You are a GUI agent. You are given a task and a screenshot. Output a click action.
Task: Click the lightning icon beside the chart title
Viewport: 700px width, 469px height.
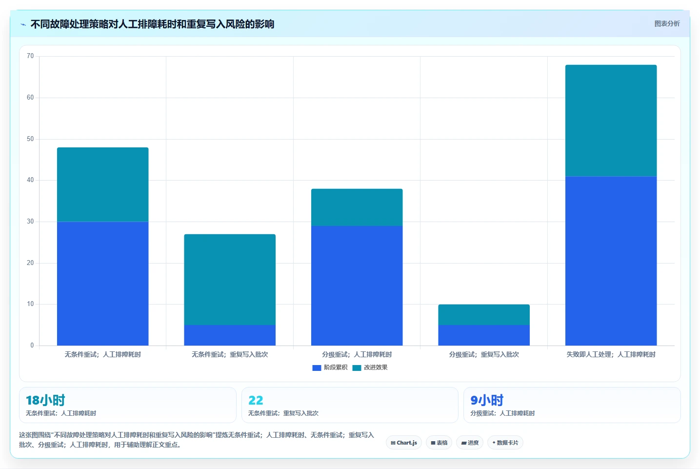(23, 24)
